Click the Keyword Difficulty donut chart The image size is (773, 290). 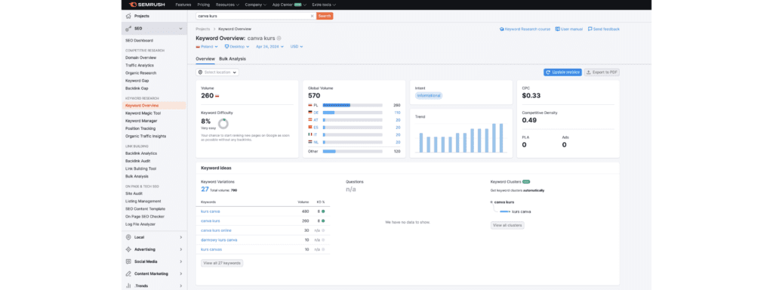[x=223, y=123]
